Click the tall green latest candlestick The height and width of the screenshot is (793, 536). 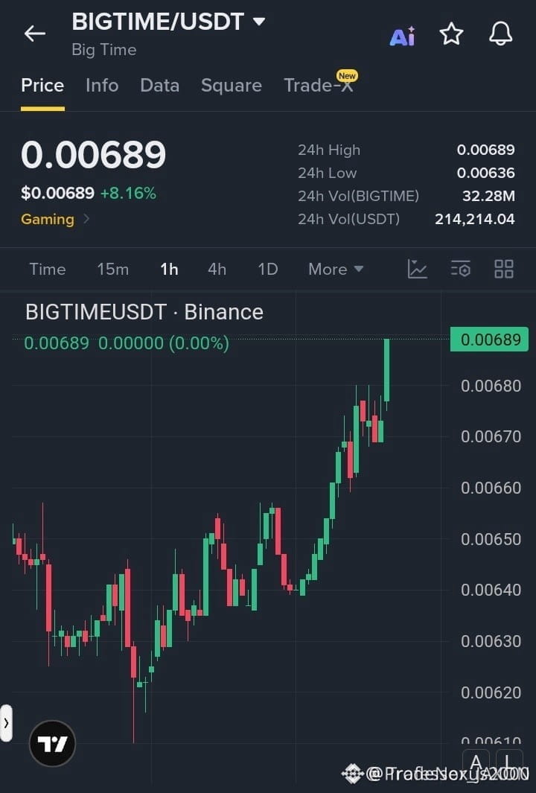point(387,370)
